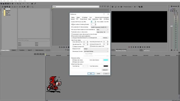Screen dimensions: 180x101
Task: Click the Track fade top white swatch
Action: pos(85,66)
